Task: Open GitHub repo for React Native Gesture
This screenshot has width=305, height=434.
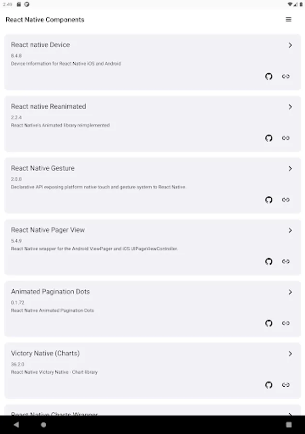Action: (269, 200)
